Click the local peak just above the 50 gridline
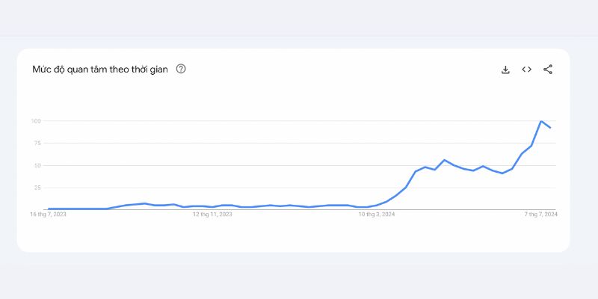This screenshot has width=598, height=299. pos(444,160)
